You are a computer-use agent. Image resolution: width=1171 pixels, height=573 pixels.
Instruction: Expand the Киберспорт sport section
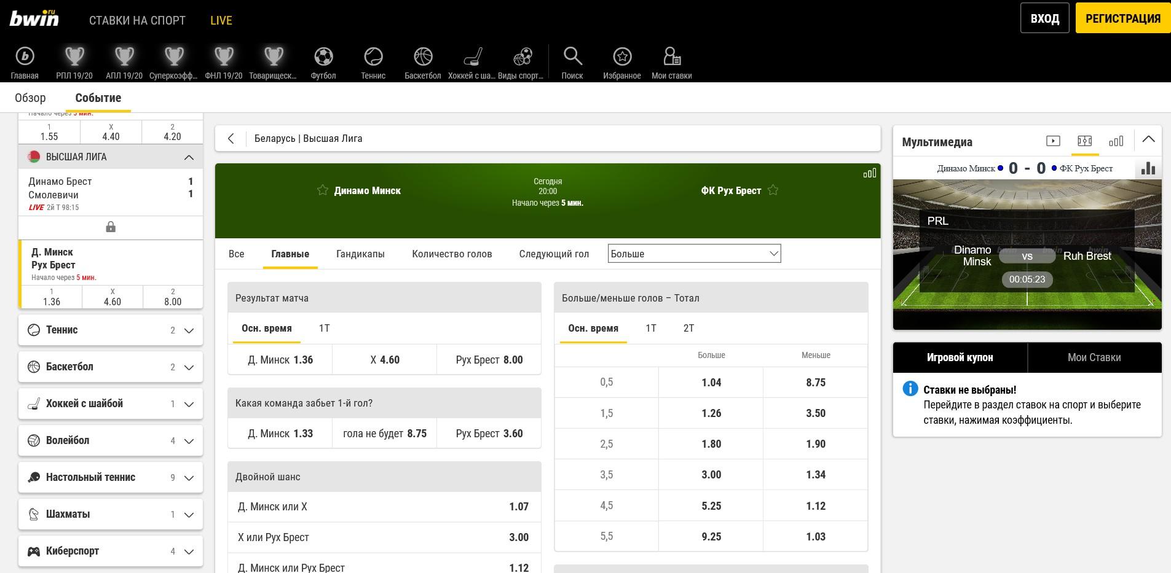[x=189, y=552]
